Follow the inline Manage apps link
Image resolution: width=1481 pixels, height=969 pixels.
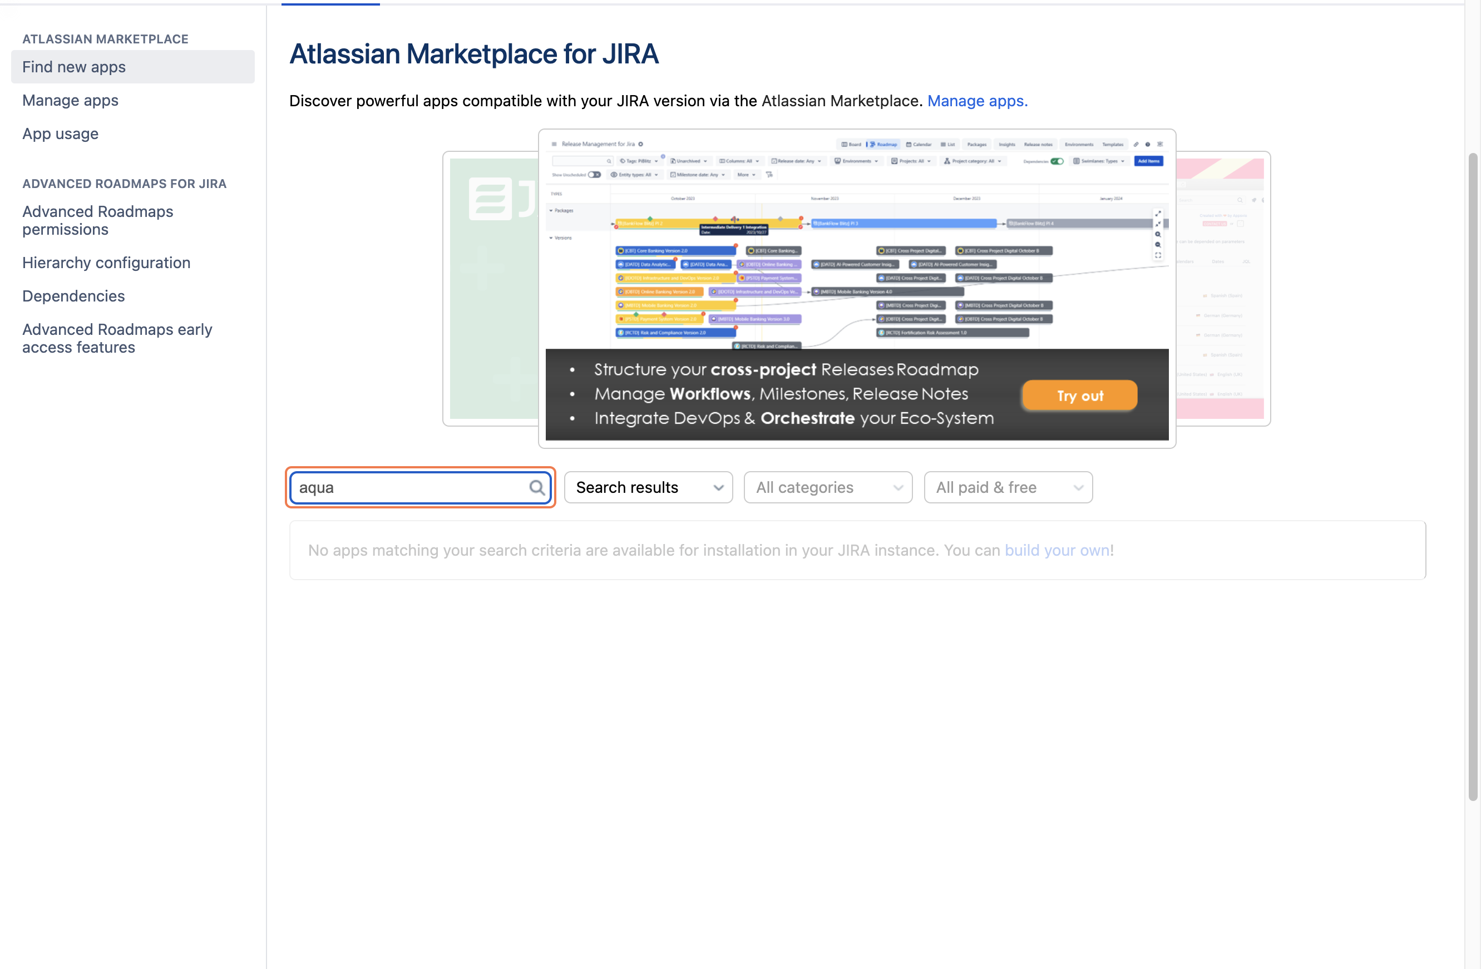click(977, 101)
